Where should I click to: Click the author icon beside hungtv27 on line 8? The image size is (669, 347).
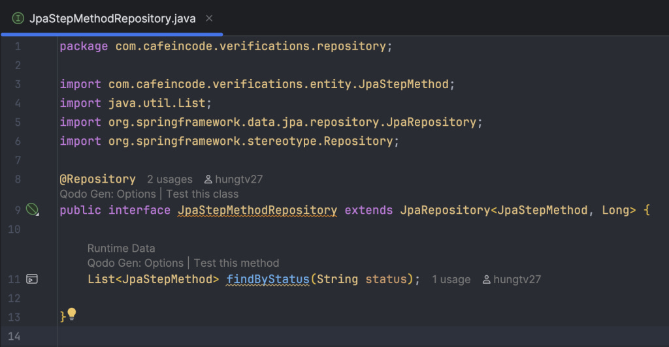point(208,179)
